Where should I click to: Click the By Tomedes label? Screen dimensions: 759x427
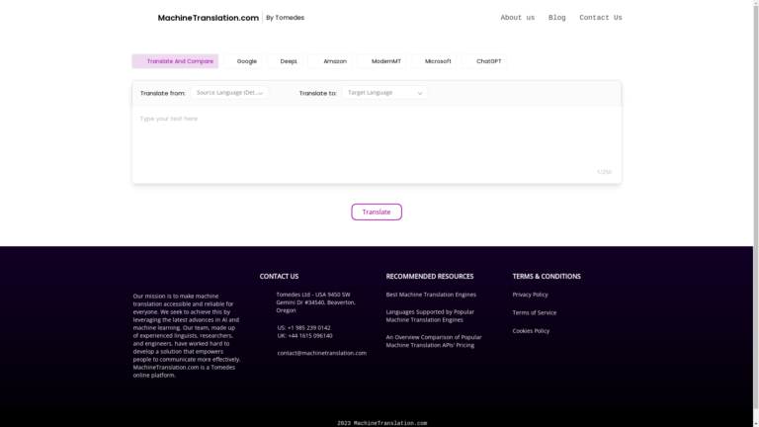coord(285,18)
